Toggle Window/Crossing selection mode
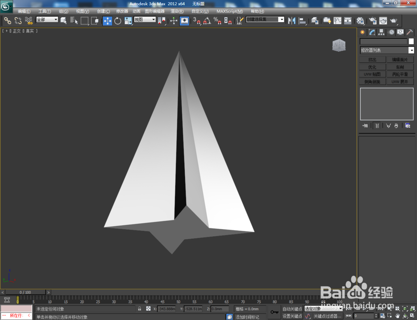The height and width of the screenshot is (320, 417). [x=95, y=20]
